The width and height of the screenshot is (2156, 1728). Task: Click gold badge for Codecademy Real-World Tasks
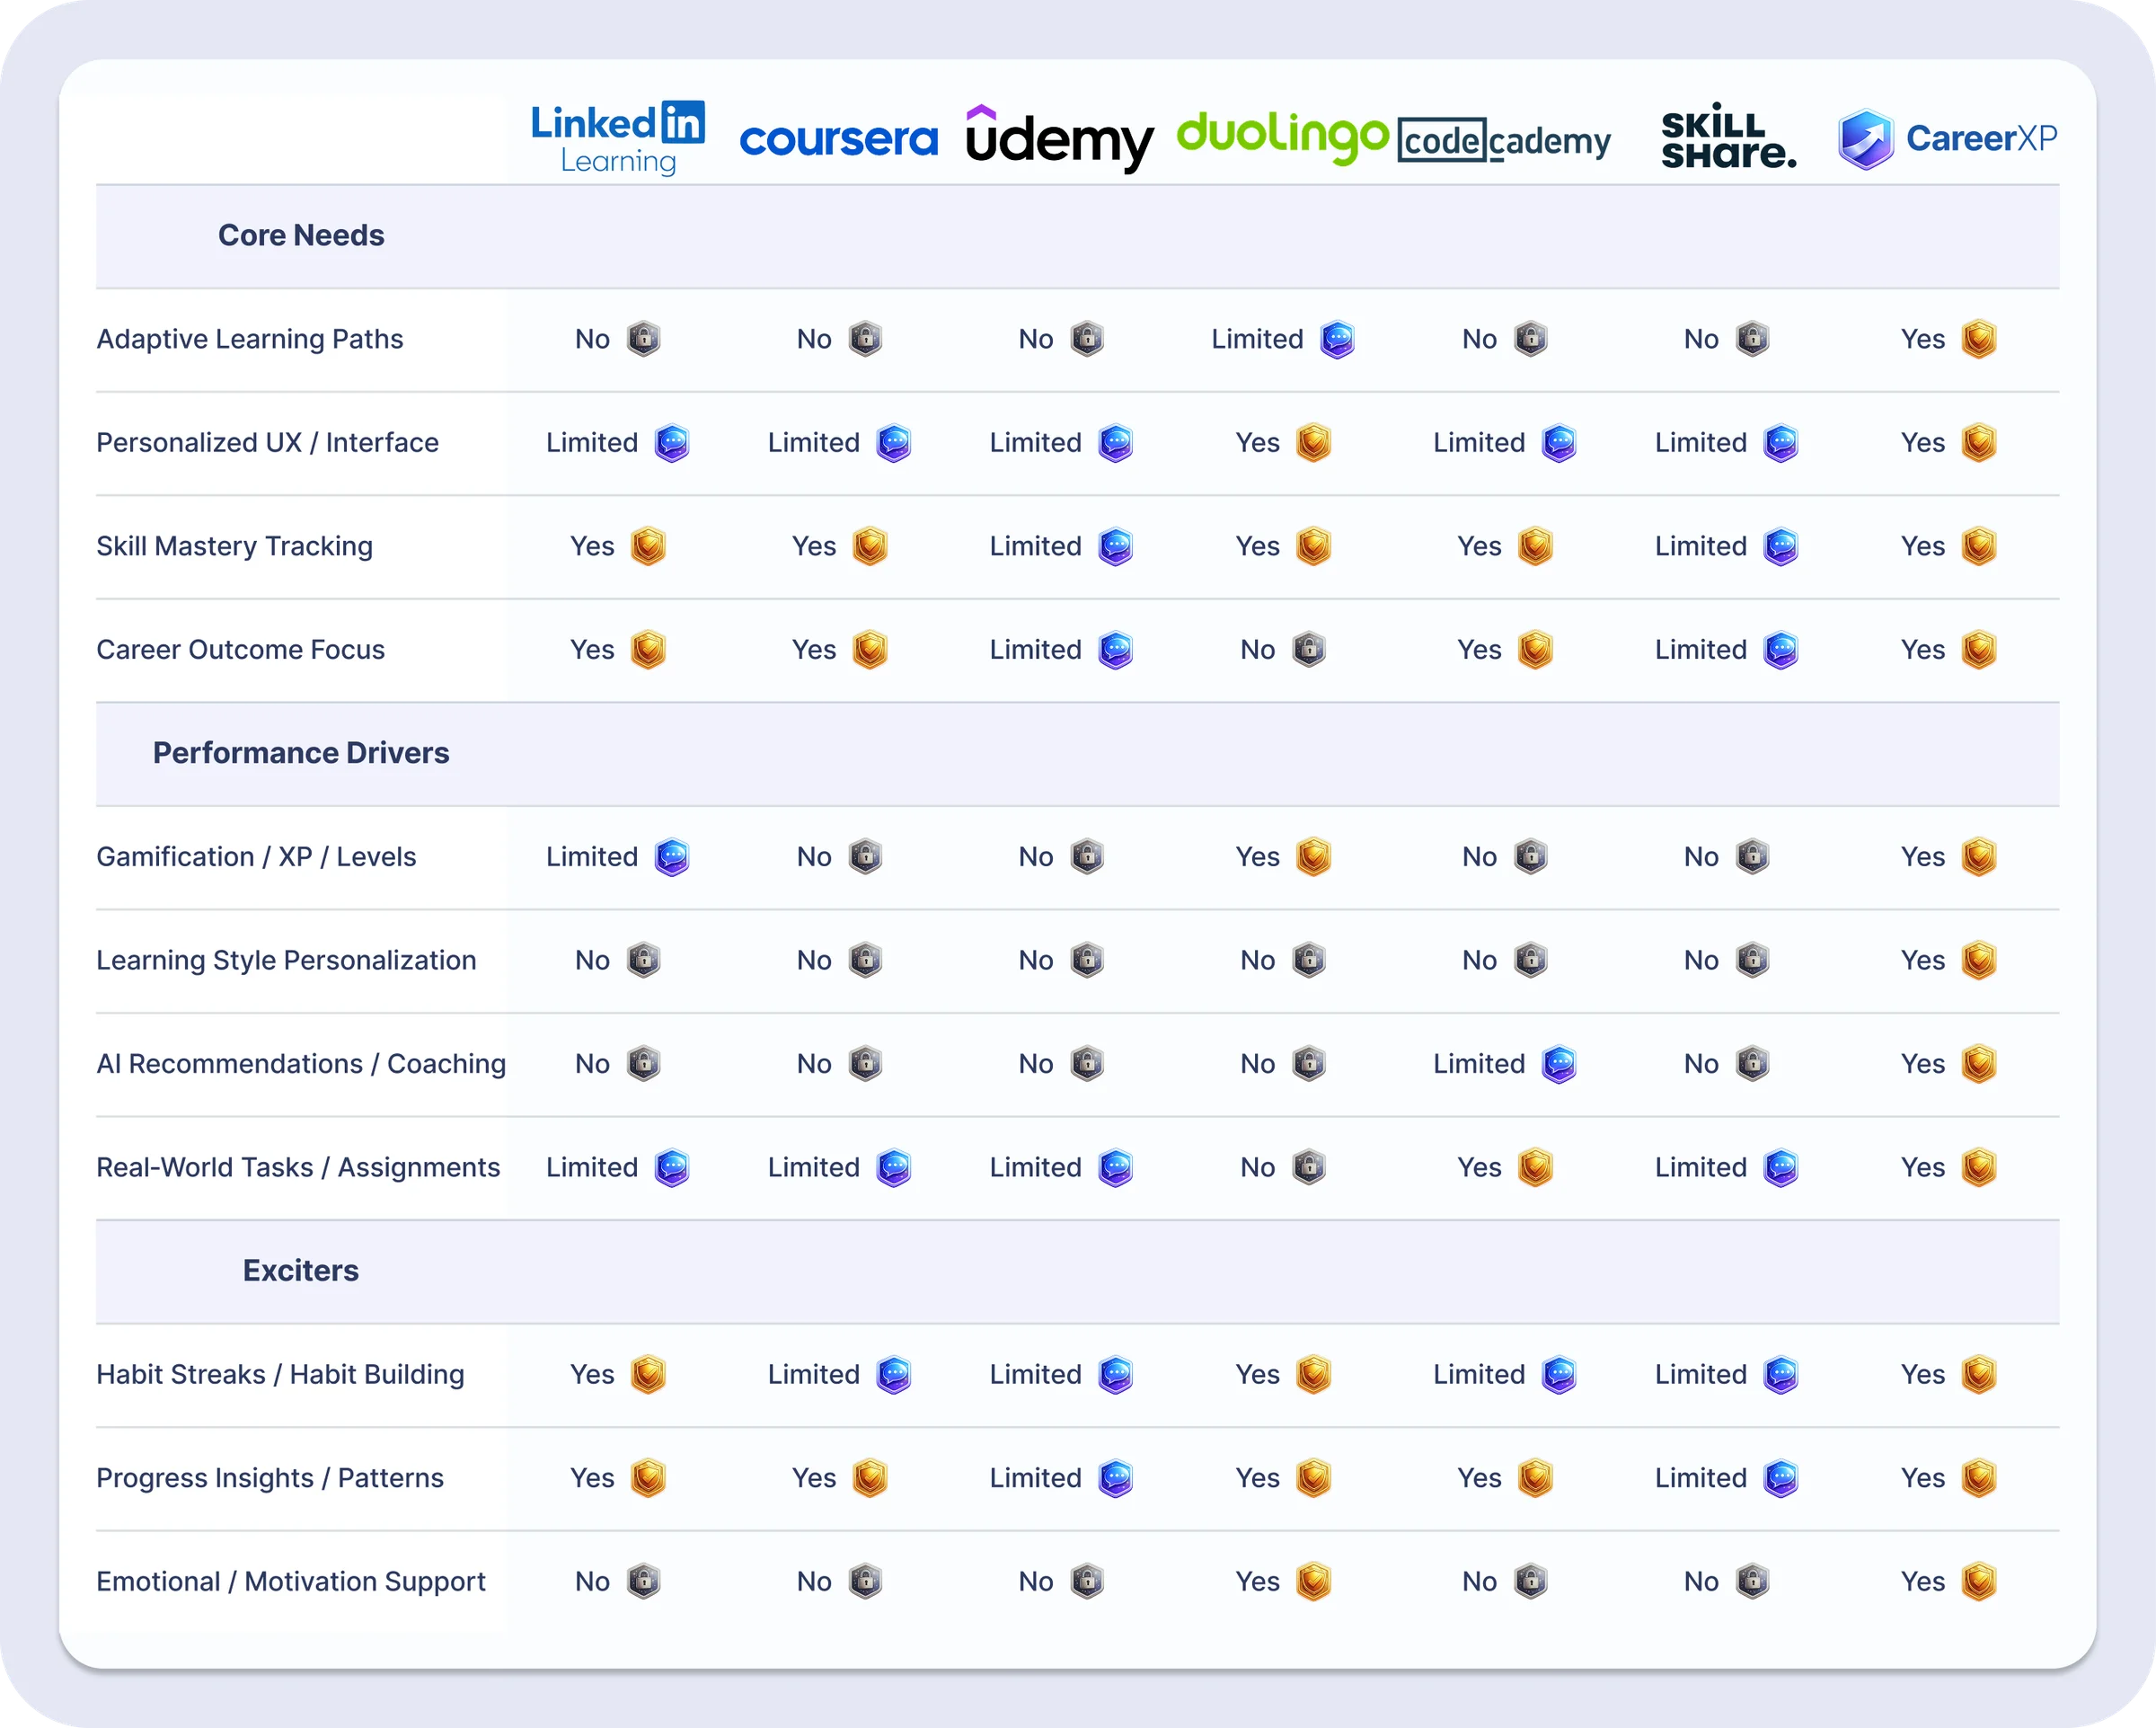[x=1535, y=1166]
